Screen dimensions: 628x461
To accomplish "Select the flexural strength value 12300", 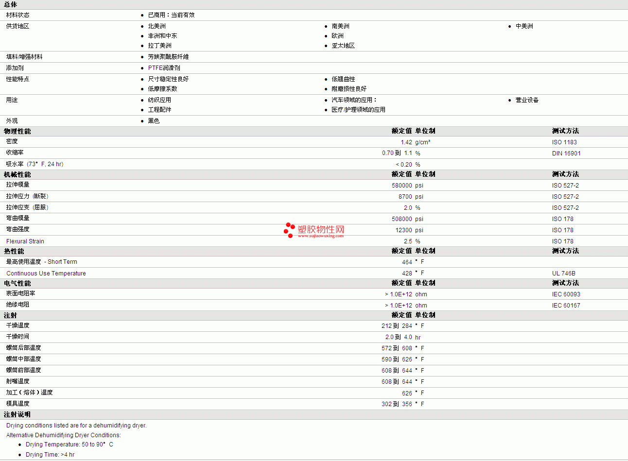I will [x=403, y=230].
